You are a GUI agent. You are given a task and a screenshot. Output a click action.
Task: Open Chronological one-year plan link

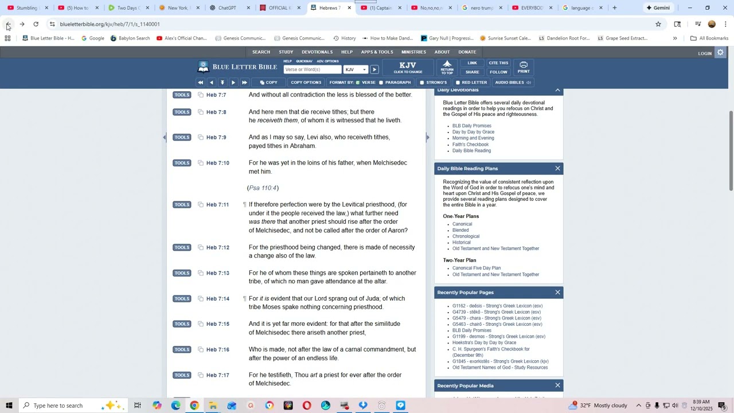[x=466, y=236]
